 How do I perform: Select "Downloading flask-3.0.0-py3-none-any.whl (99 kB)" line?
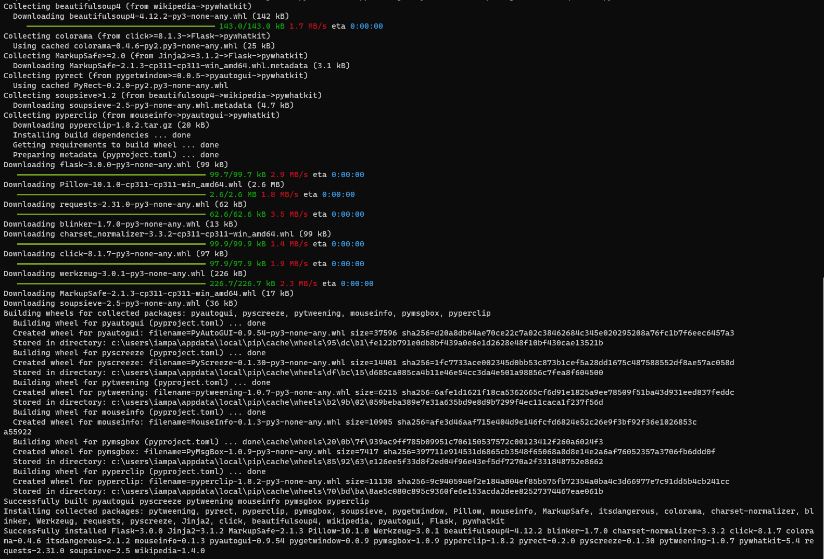[116, 165]
